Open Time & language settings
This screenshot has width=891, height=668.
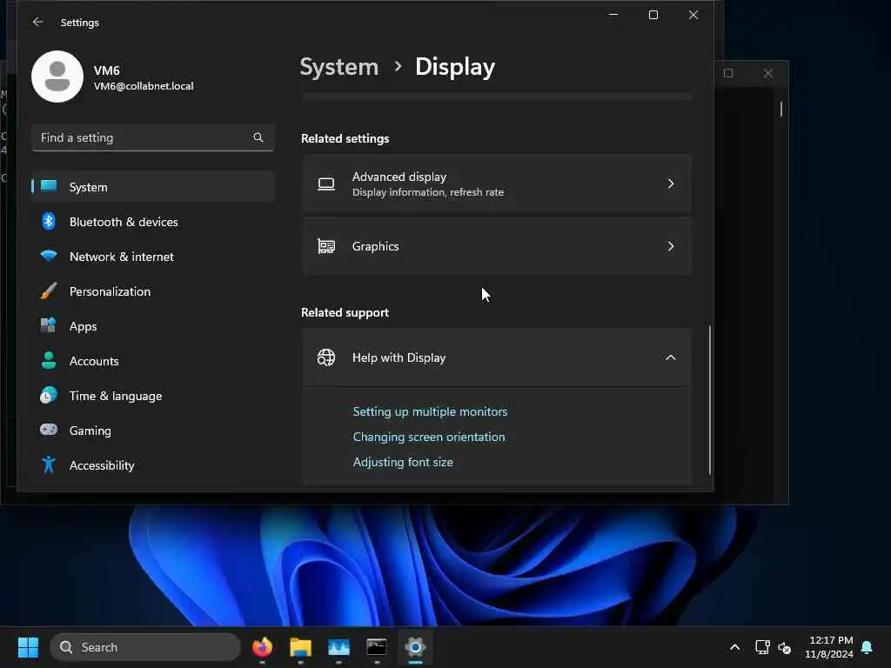click(153, 396)
